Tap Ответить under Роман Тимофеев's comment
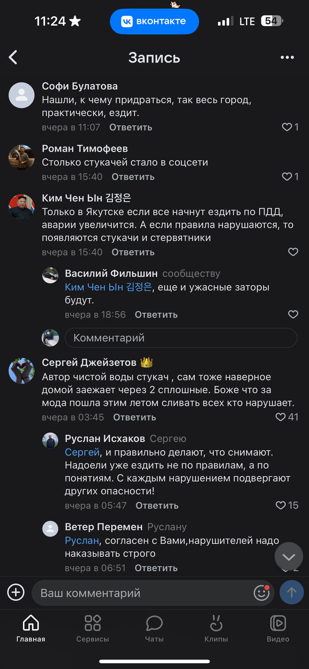The height and width of the screenshot is (669, 309). click(x=133, y=177)
